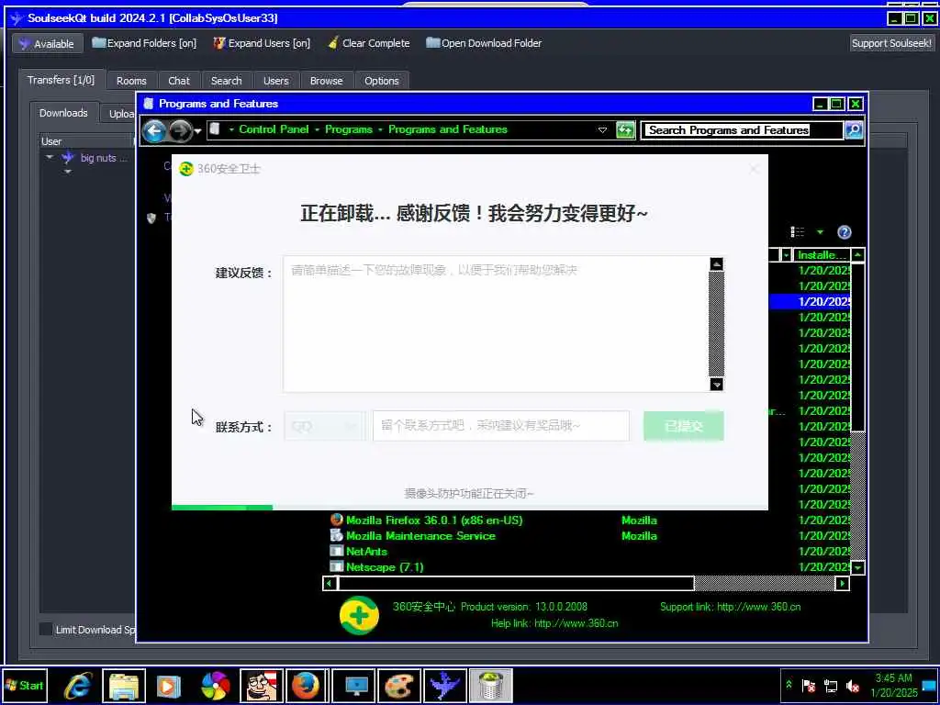The width and height of the screenshot is (940, 705).
Task: Click Mozilla Maintenance Service list icon
Action: 337,535
